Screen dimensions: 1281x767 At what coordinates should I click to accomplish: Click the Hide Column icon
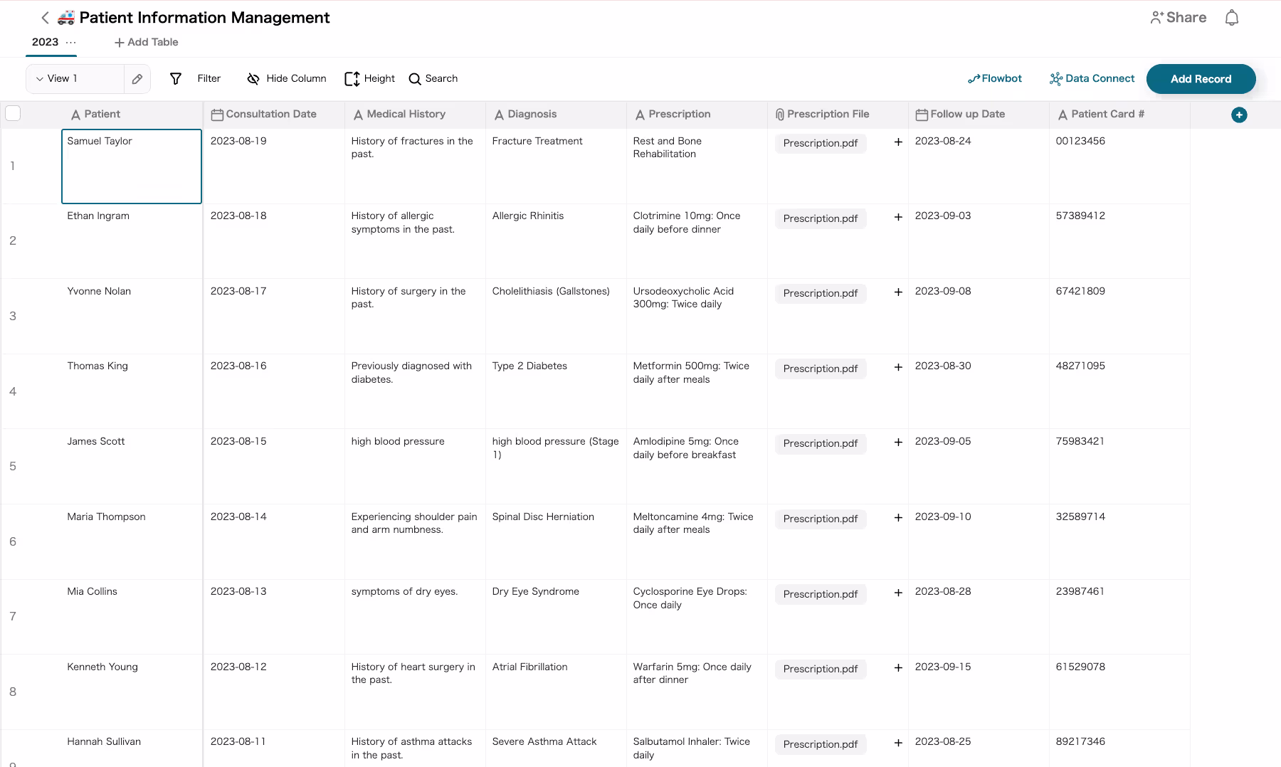pyautogui.click(x=253, y=79)
